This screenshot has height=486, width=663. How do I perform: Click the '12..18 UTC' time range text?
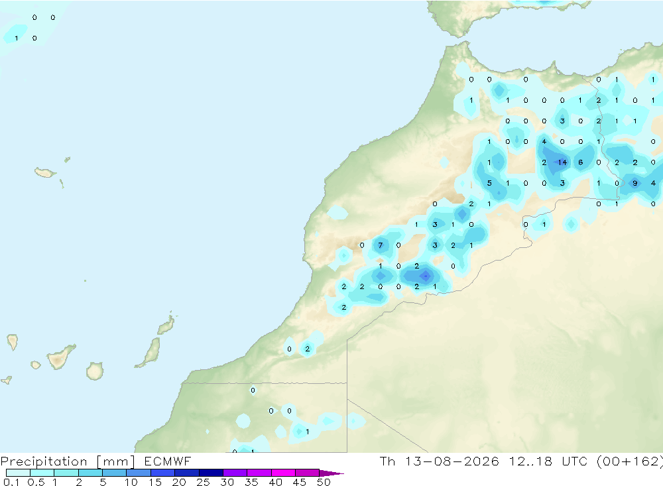point(548,461)
